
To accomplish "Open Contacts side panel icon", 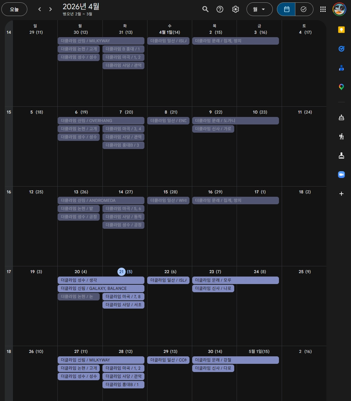I will coord(341,68).
